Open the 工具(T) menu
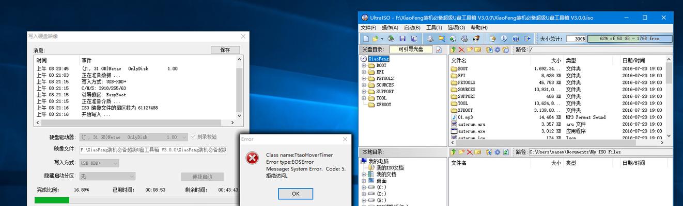683x206 pixels. click(434, 28)
